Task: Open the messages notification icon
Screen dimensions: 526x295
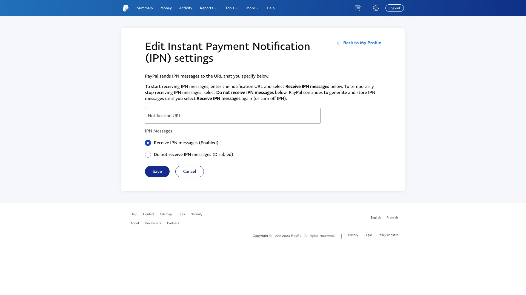Action: 358,8
